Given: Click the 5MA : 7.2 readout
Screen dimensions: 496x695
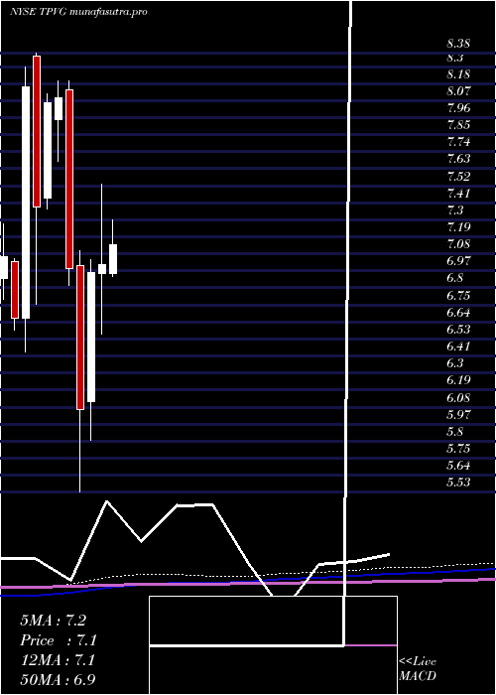Looking at the screenshot, I should pos(53,621).
